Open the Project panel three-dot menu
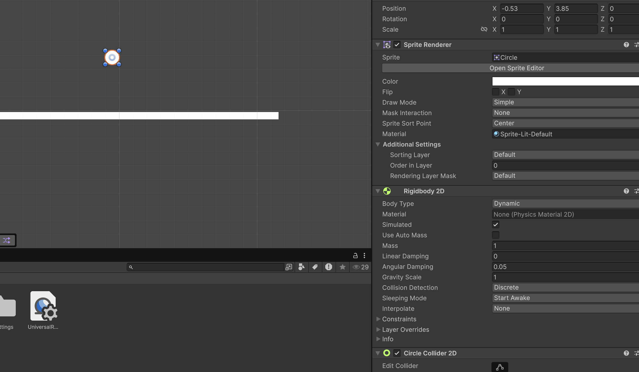 364,256
